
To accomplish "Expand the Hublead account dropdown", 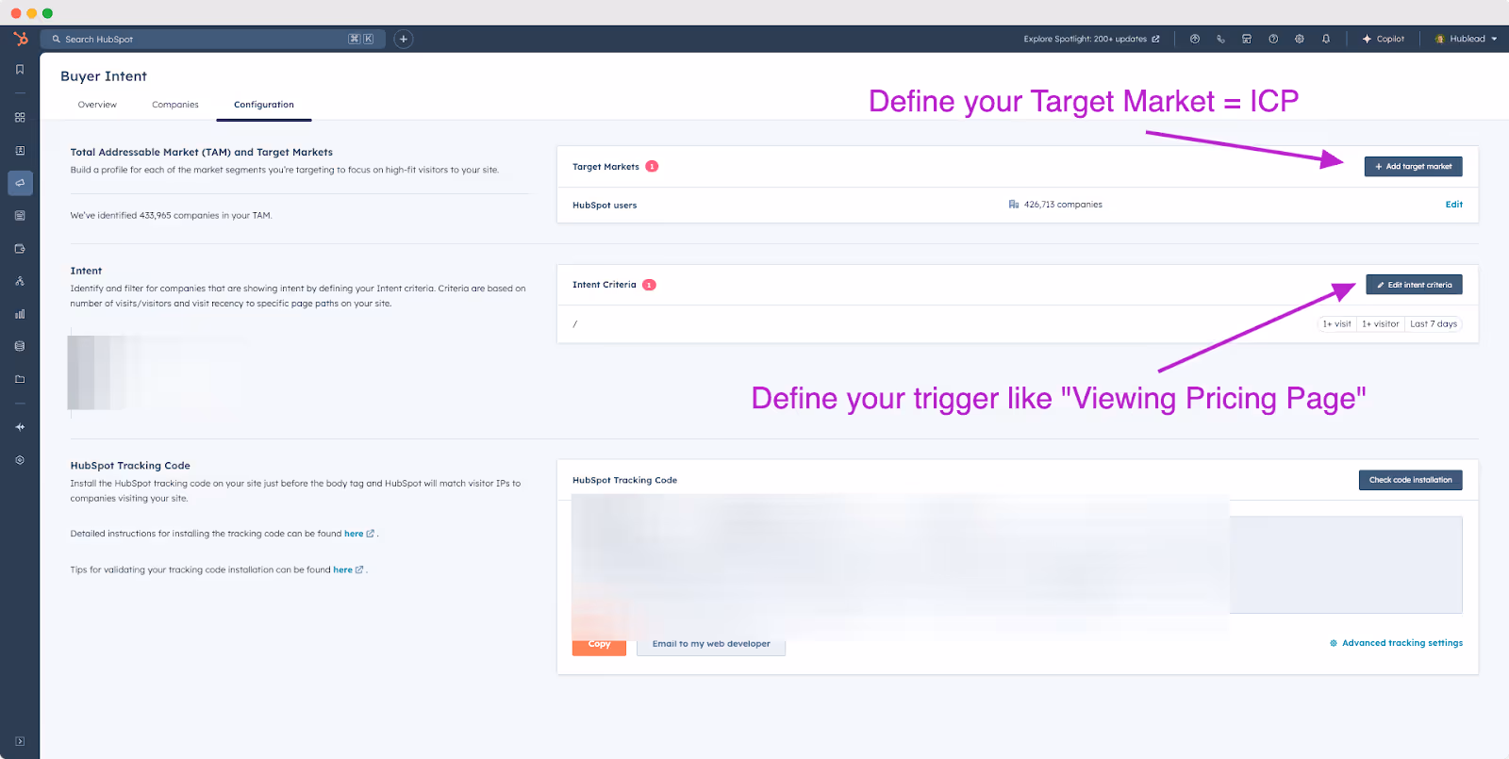I will 1466,39.
